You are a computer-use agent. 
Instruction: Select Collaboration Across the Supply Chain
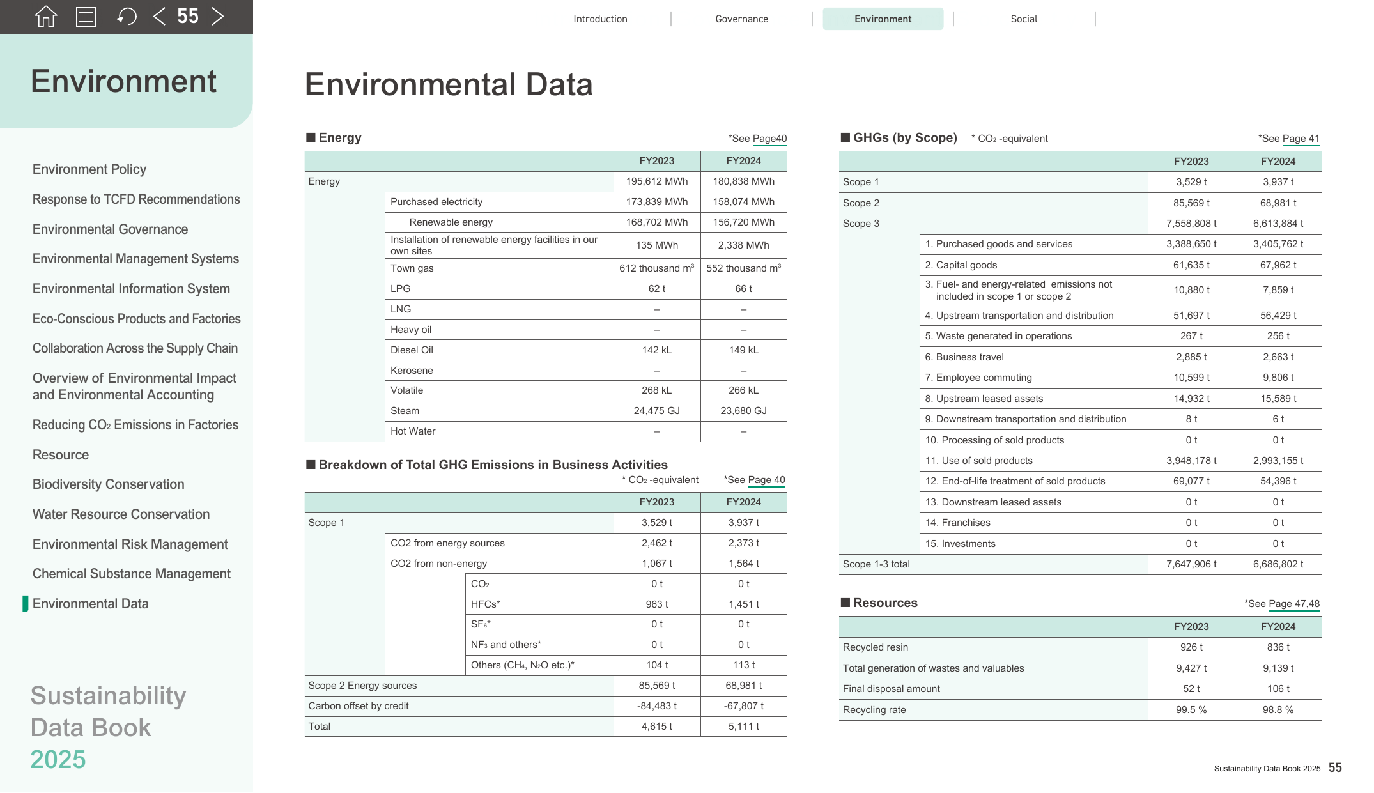coord(135,348)
